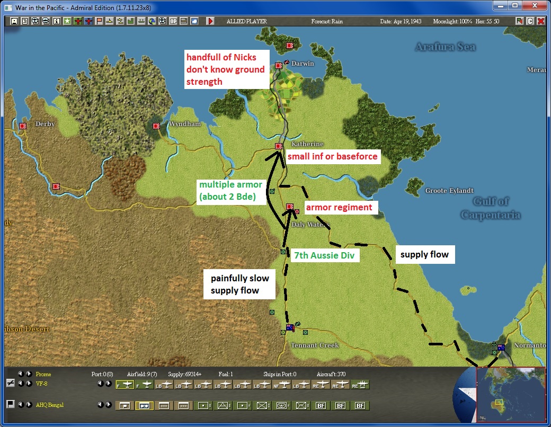551x427 pixels.
Task: Click the Moonlight: 100% readout
Action: point(452,21)
